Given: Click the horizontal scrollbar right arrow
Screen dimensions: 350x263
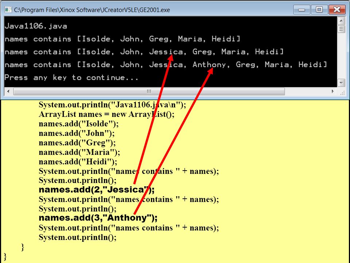Looking at the screenshot, I should pyautogui.click(x=332, y=91).
